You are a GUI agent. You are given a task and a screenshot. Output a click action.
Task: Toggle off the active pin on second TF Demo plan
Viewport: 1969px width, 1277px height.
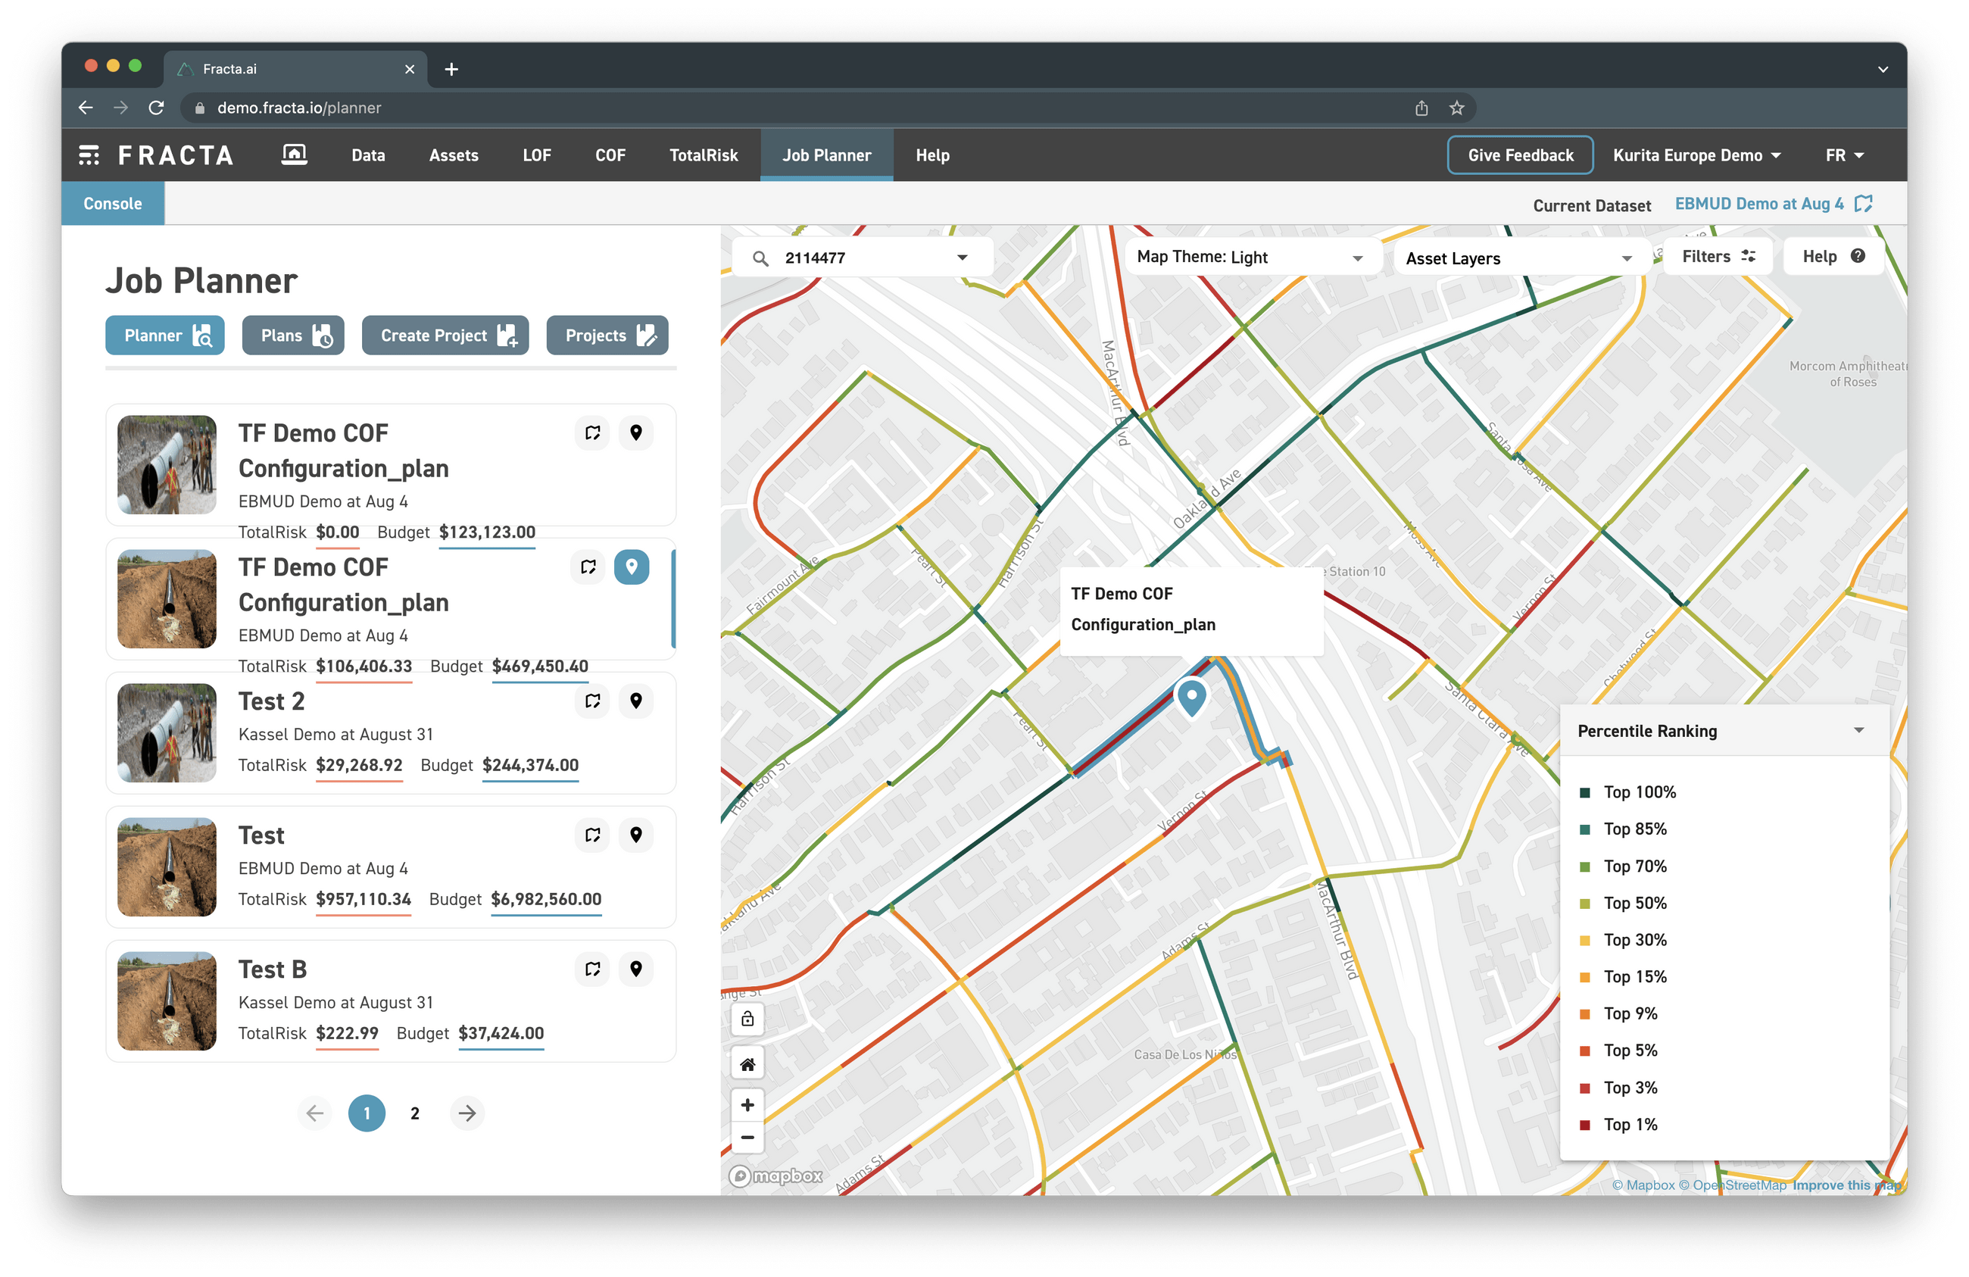point(632,567)
